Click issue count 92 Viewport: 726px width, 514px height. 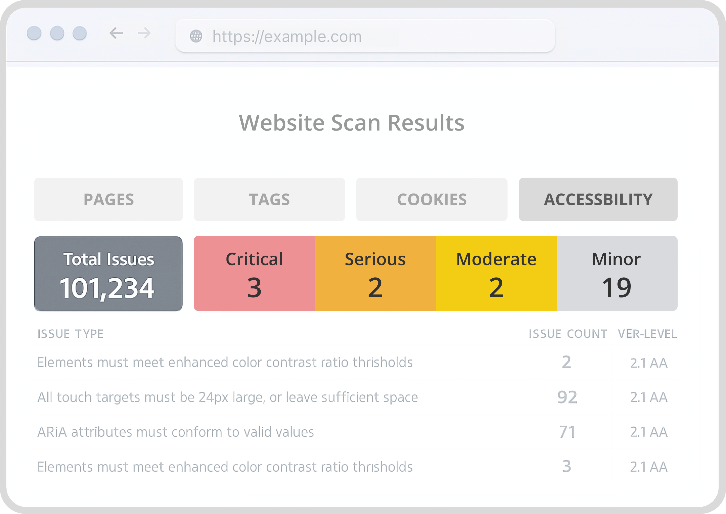(567, 397)
